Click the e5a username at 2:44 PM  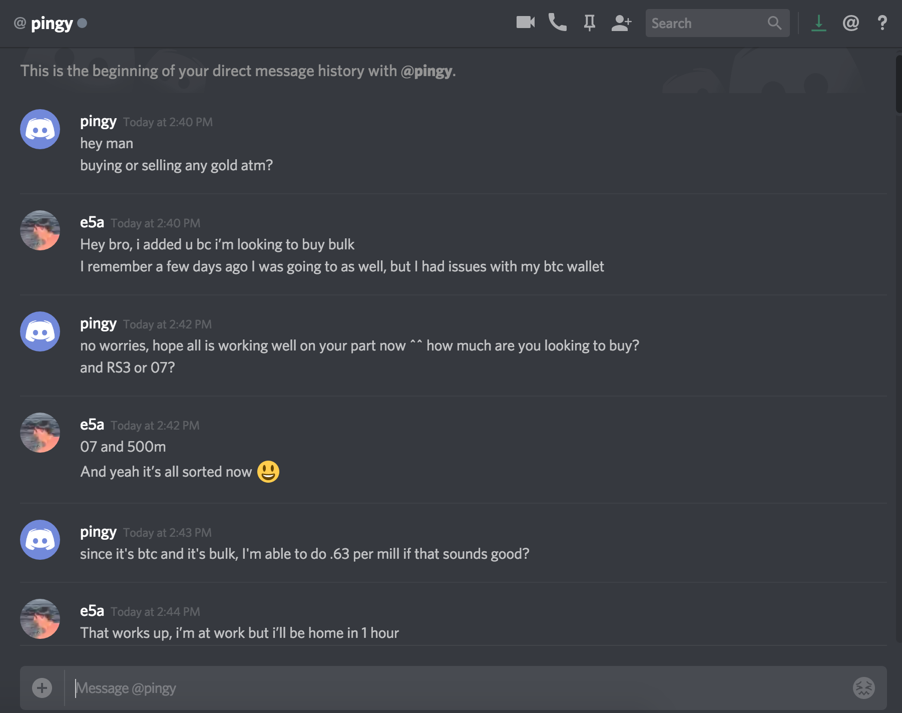coord(92,611)
